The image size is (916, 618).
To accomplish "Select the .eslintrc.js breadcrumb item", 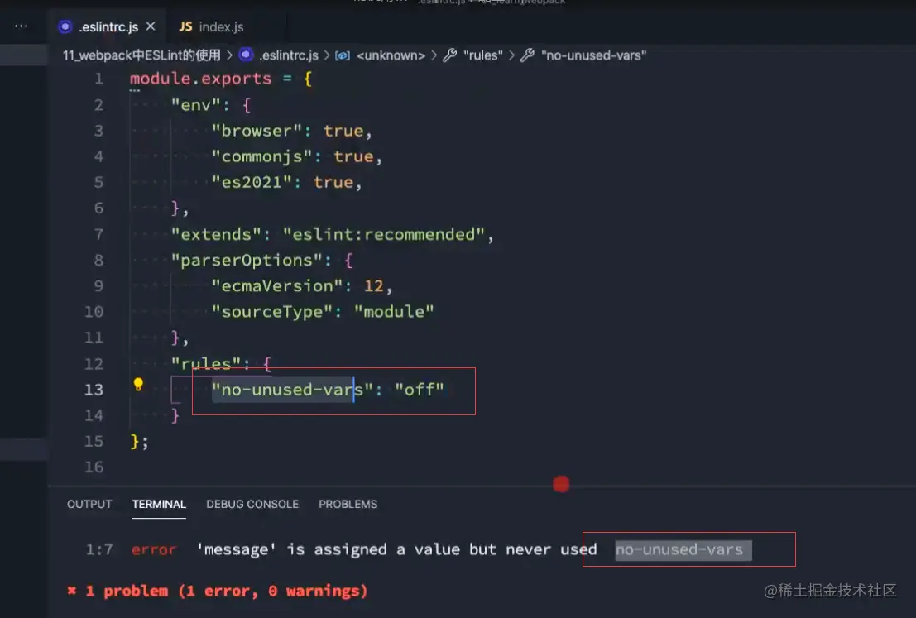I will (x=289, y=55).
